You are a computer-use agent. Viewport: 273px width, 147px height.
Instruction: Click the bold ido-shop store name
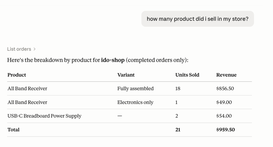point(113,60)
